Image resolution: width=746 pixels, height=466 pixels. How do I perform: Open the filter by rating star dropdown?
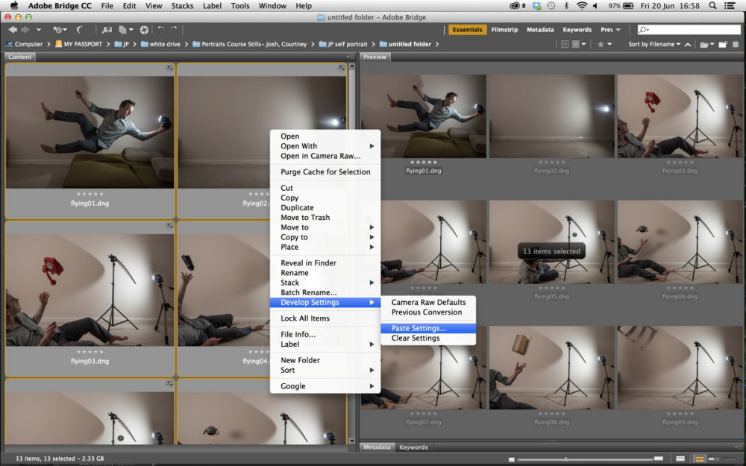coord(604,44)
